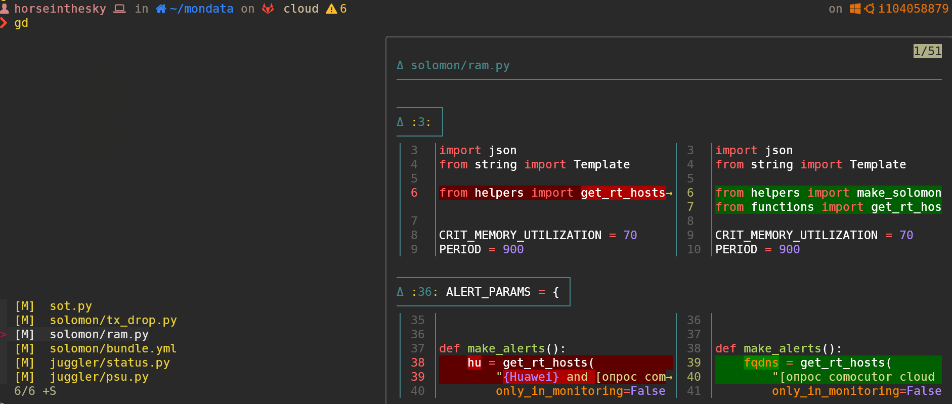Click right from string import Template line
Screen dimensions: 952x404
tap(811, 164)
